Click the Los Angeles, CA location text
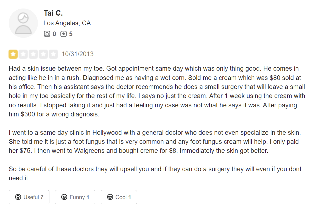 coord(67,23)
